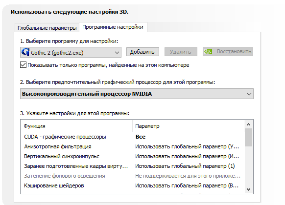Open the Gothic 2 (gothic2.exe) program dropdown
285x205 pixels.
pyautogui.click(x=71, y=52)
